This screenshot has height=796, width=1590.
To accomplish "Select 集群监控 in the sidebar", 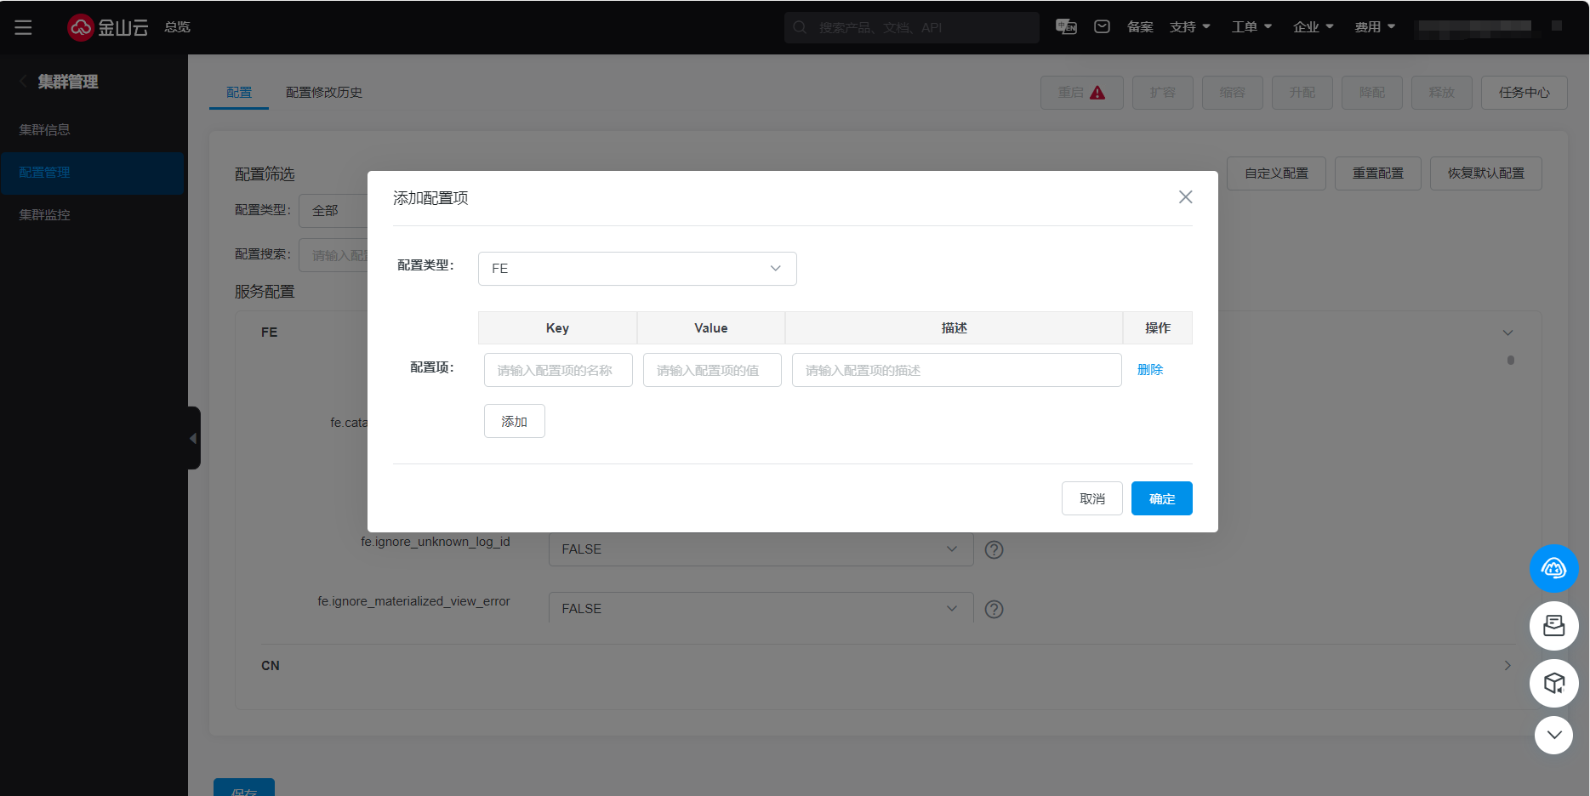I will pos(45,215).
